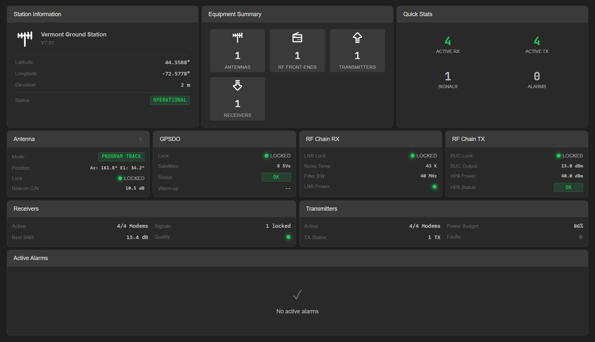Click the GPSDO Status OK badge

pos(276,177)
